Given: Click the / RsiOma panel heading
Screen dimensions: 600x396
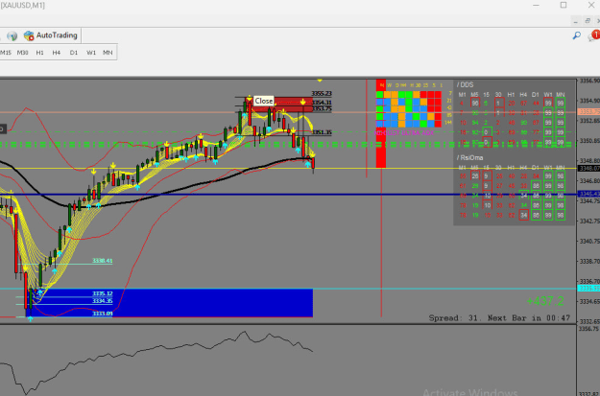Looking at the screenshot, I should click(x=469, y=157).
